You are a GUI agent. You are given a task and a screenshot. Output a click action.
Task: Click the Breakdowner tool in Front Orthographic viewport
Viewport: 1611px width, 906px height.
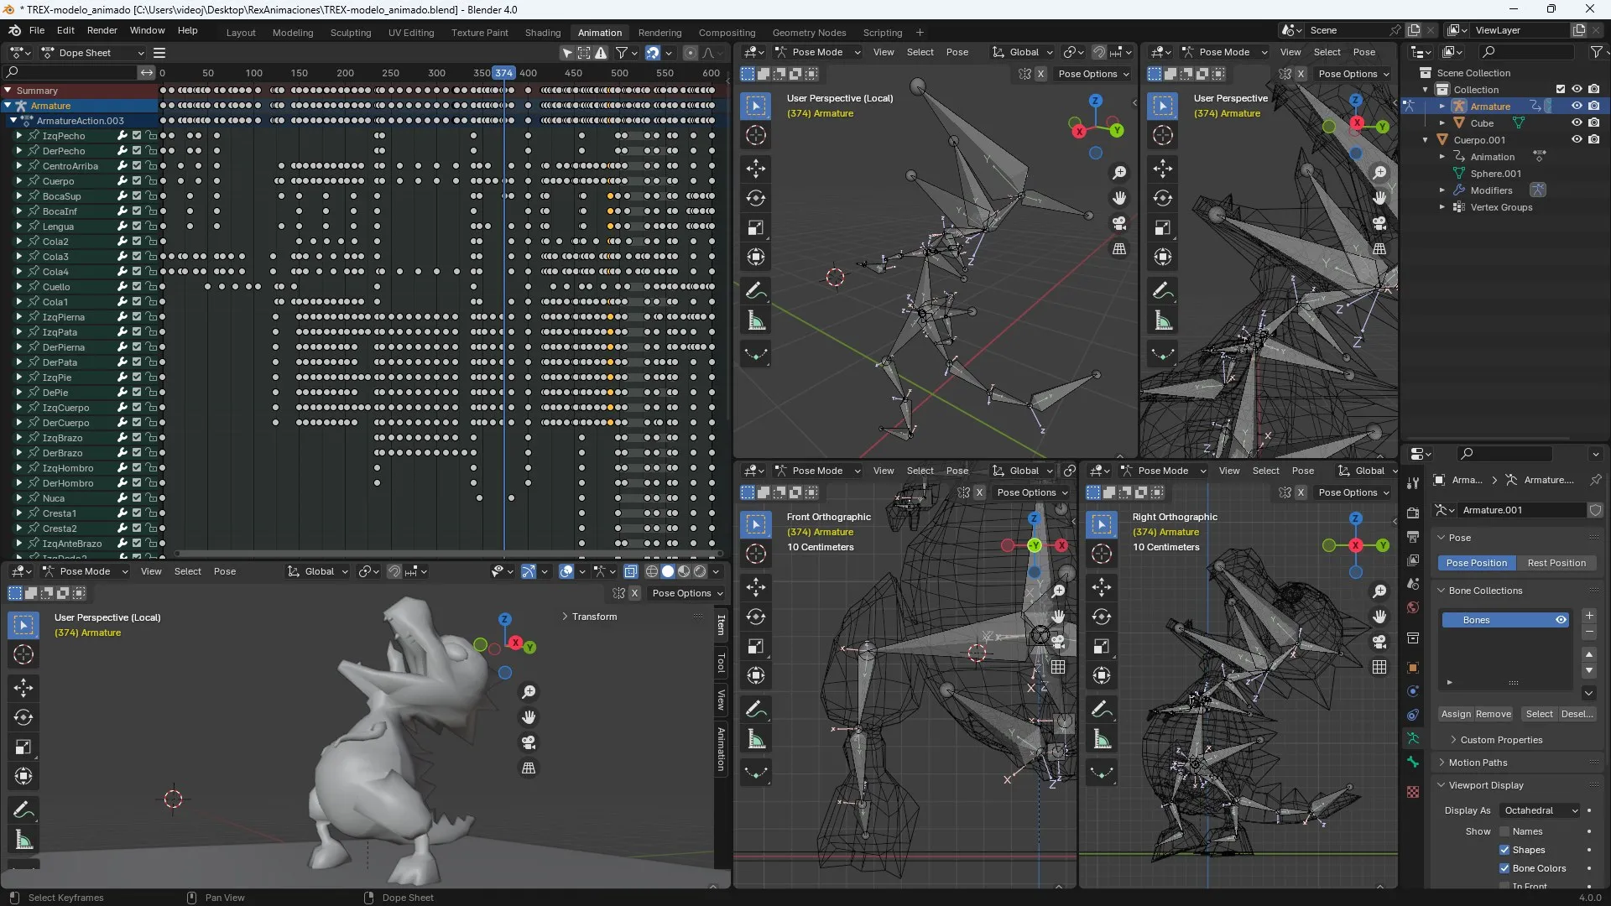click(x=756, y=773)
